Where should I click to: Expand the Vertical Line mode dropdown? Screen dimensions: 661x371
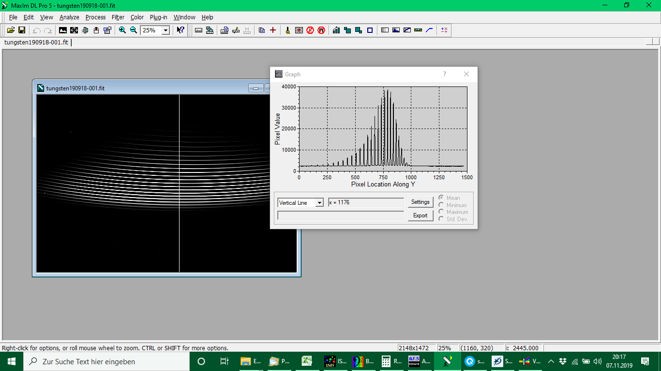319,203
